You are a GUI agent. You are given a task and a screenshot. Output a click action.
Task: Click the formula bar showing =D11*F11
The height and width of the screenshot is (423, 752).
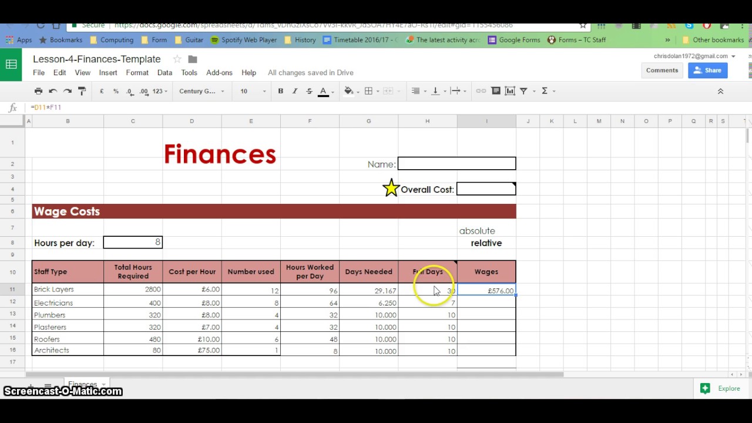tap(388, 108)
